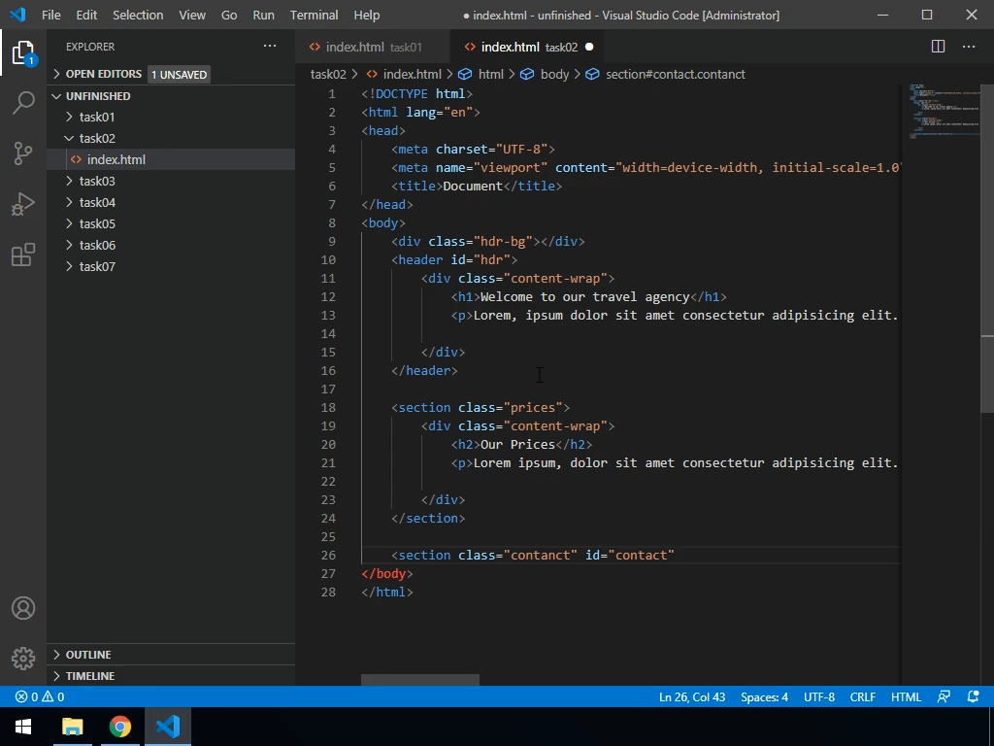Viewport: 994px width, 746px height.
Task: Expand the Outline panel
Action: pyautogui.click(x=87, y=655)
